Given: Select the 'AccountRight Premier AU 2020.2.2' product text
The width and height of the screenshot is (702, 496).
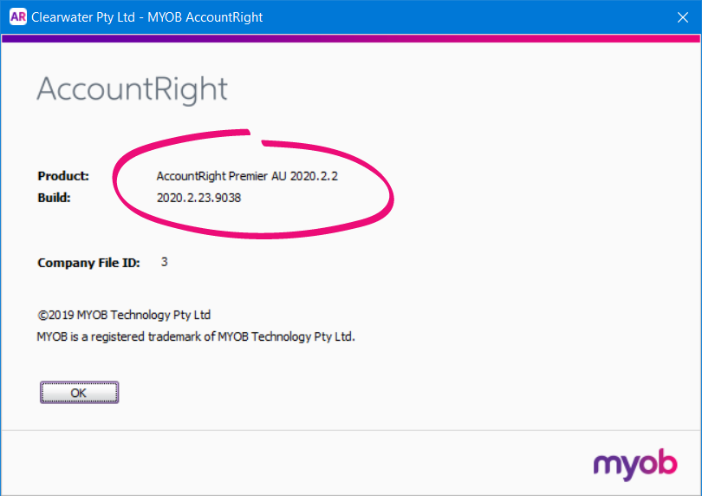Looking at the screenshot, I should point(247,176).
